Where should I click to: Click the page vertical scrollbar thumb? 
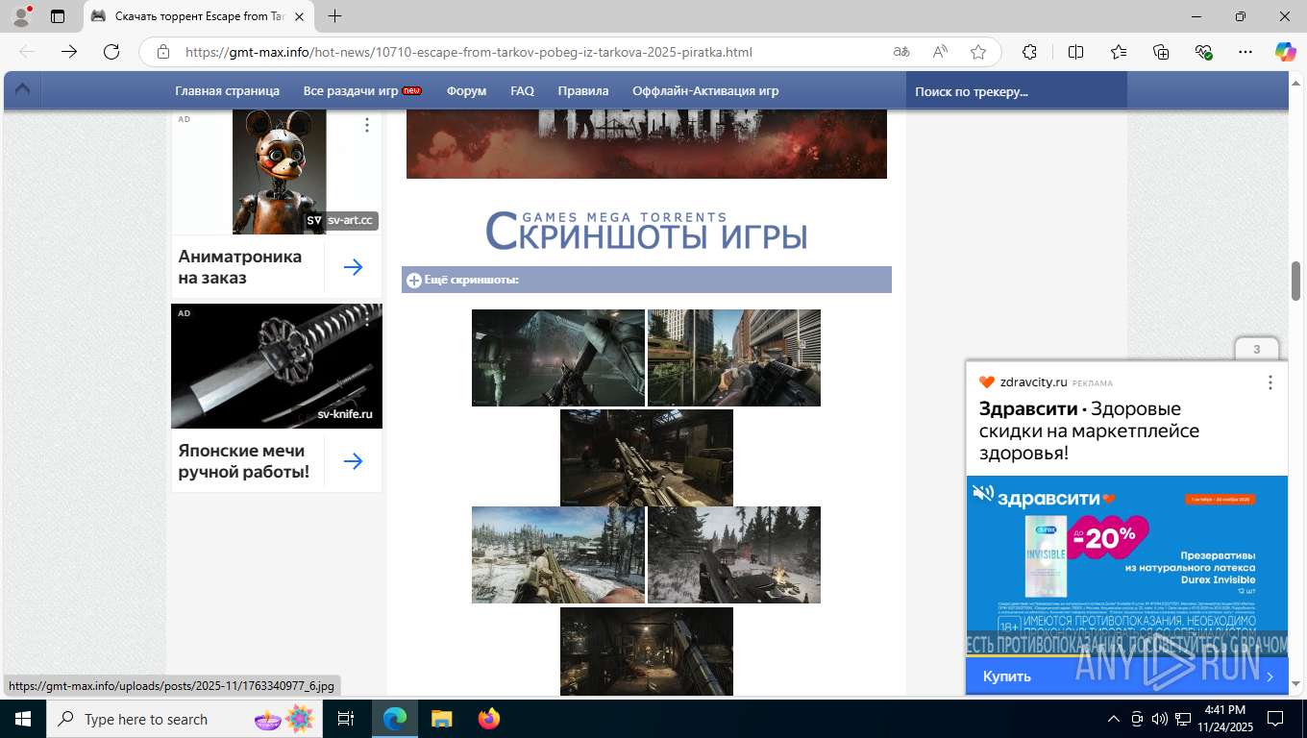(1295, 281)
